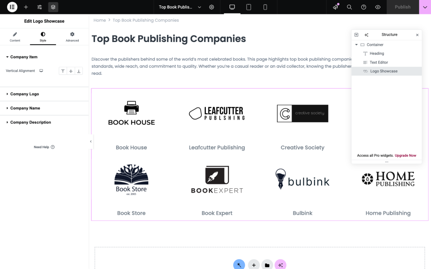Open What's New megaphone icon
This screenshot has height=269, width=431.
335,7
